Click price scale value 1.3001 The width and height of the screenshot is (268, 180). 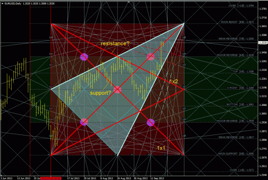(x=263, y=114)
